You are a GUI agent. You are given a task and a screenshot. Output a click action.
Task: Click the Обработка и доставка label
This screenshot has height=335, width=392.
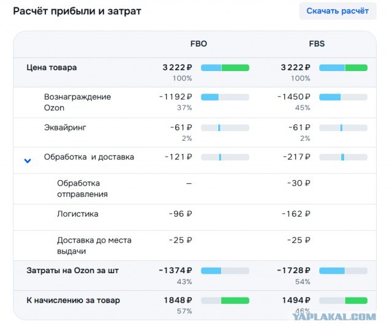89,157
